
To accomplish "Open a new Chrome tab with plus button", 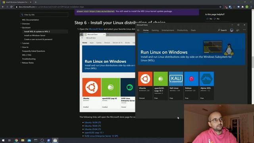I will pos(36,2).
